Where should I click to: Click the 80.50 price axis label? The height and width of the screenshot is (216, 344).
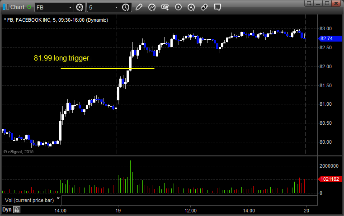coord(325,123)
